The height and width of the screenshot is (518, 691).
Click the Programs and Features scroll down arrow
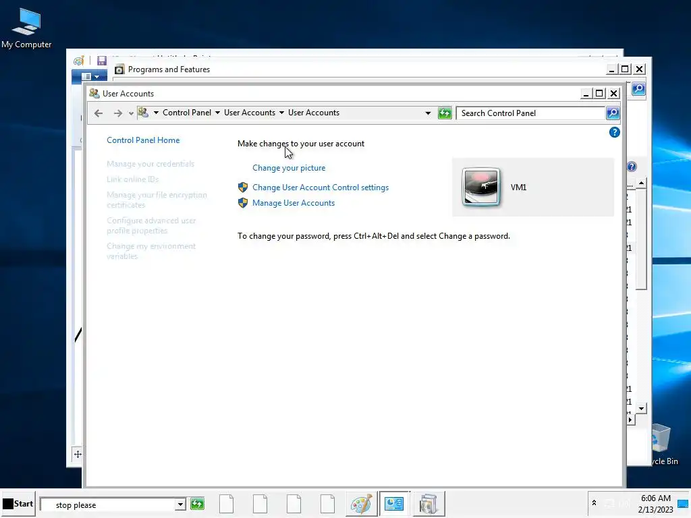pos(641,409)
